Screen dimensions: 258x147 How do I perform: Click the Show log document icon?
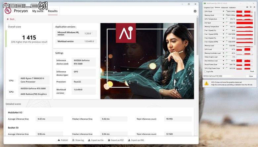pyautogui.click(x=73, y=140)
